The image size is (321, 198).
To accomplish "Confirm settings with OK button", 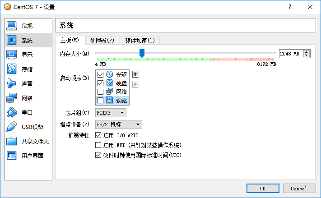I will (263, 189).
